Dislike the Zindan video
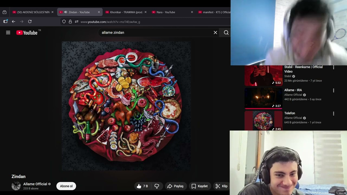Screen dimensions: 347x195 (x=157, y=186)
